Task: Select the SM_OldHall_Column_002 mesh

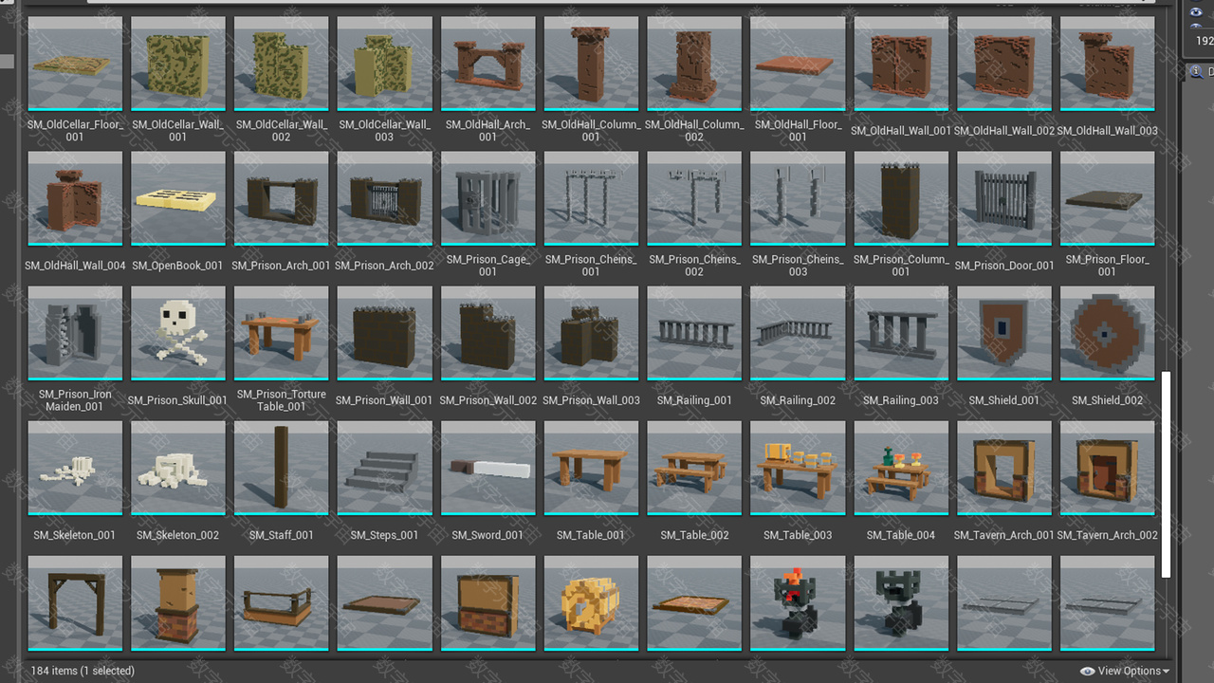Action: tap(694, 64)
